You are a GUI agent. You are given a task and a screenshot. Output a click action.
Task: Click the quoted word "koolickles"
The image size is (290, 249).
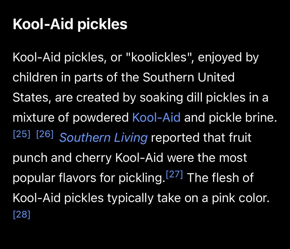point(158,57)
